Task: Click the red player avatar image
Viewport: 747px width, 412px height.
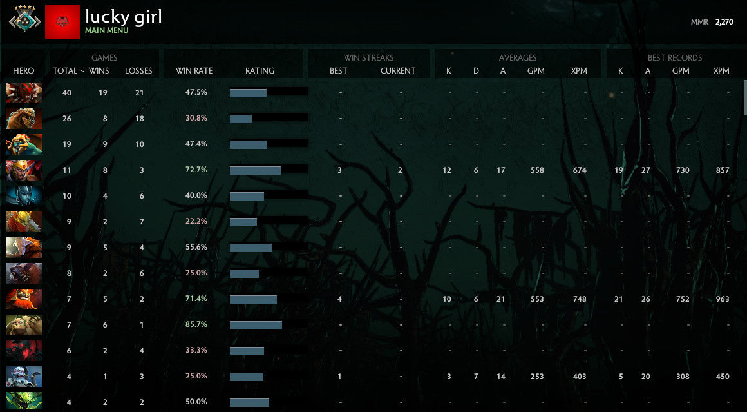Action: (x=62, y=21)
